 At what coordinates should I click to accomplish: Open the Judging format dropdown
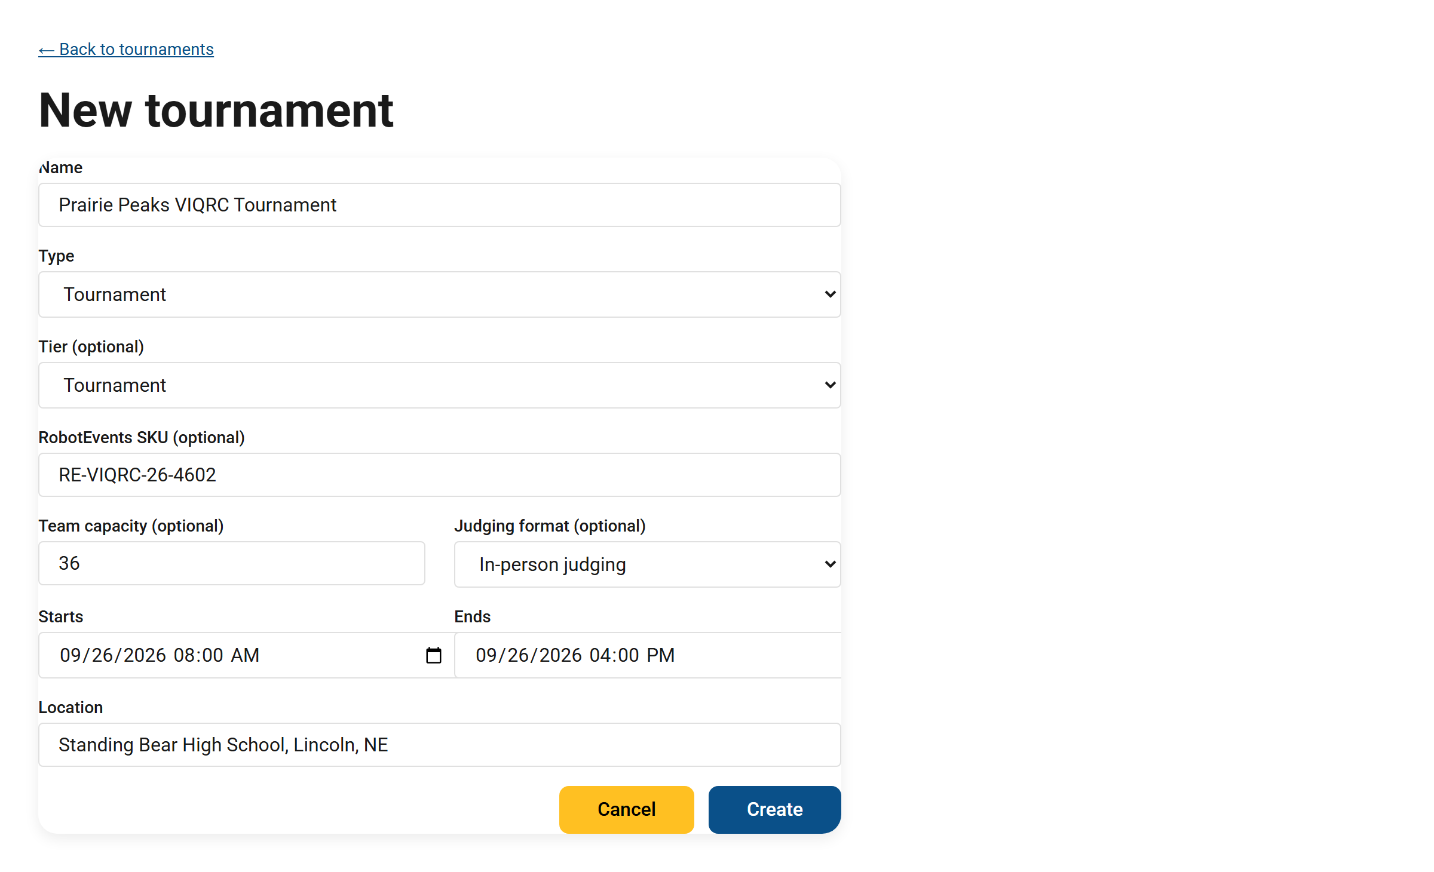coord(648,564)
